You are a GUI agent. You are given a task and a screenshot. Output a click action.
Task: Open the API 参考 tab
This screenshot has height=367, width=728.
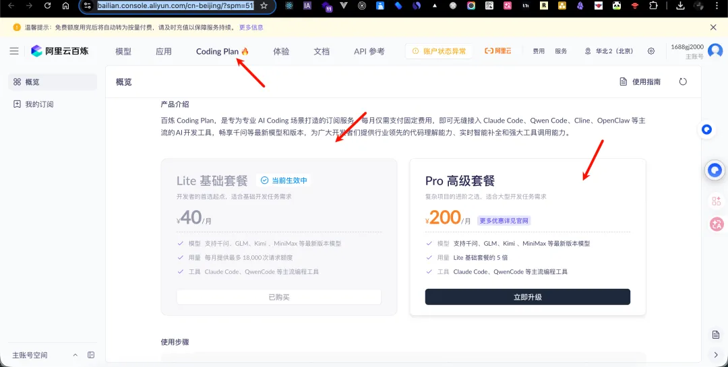(369, 51)
